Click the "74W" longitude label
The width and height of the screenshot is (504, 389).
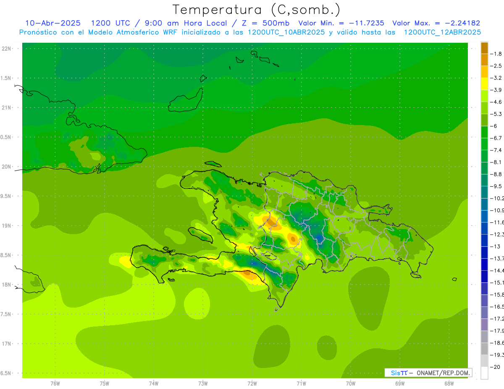(154, 383)
